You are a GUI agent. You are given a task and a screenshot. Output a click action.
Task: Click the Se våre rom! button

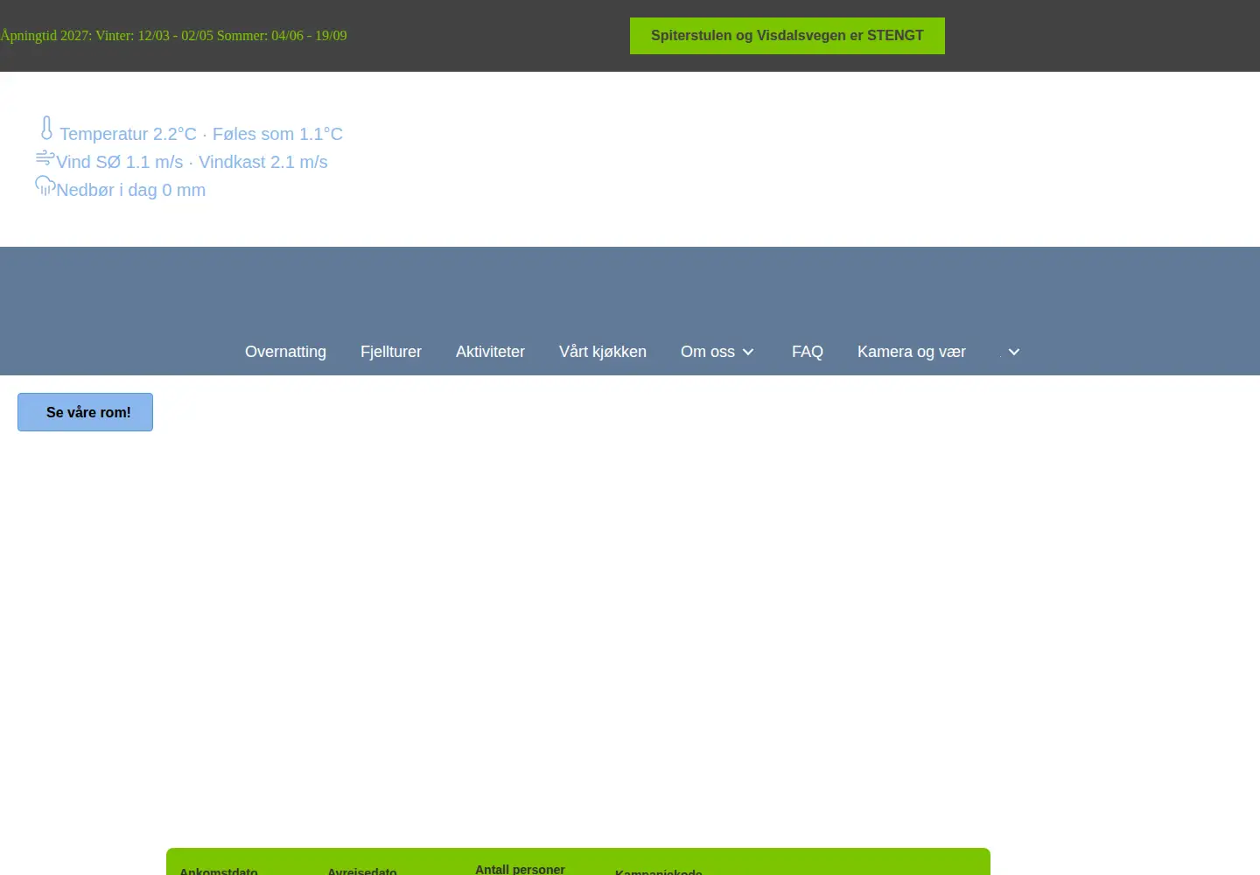(85, 412)
